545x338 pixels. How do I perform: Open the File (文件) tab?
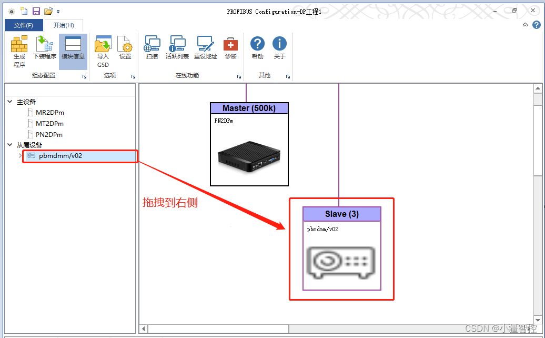point(24,25)
